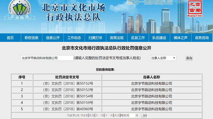This screenshot has width=213, height=119.
Task: Select decision number 第40960号 cell
Action: coord(67,109)
